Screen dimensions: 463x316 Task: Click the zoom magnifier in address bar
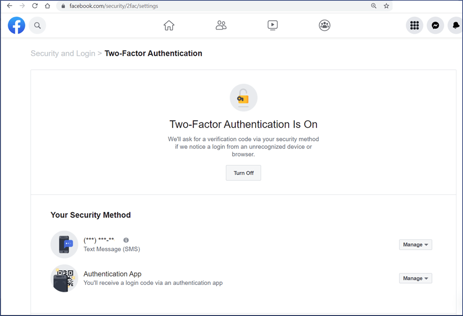pyautogui.click(x=373, y=6)
